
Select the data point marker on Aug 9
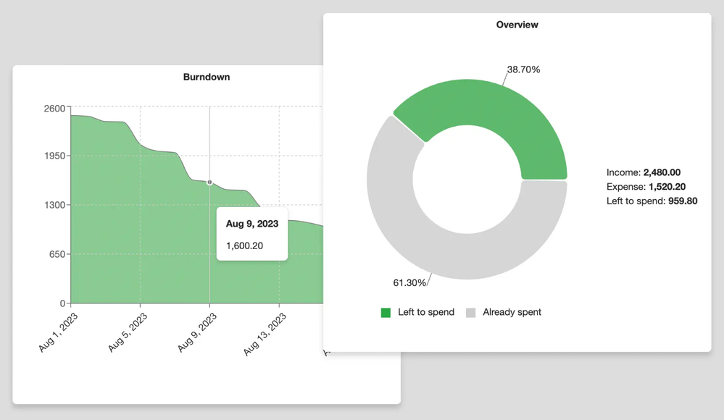pos(209,183)
